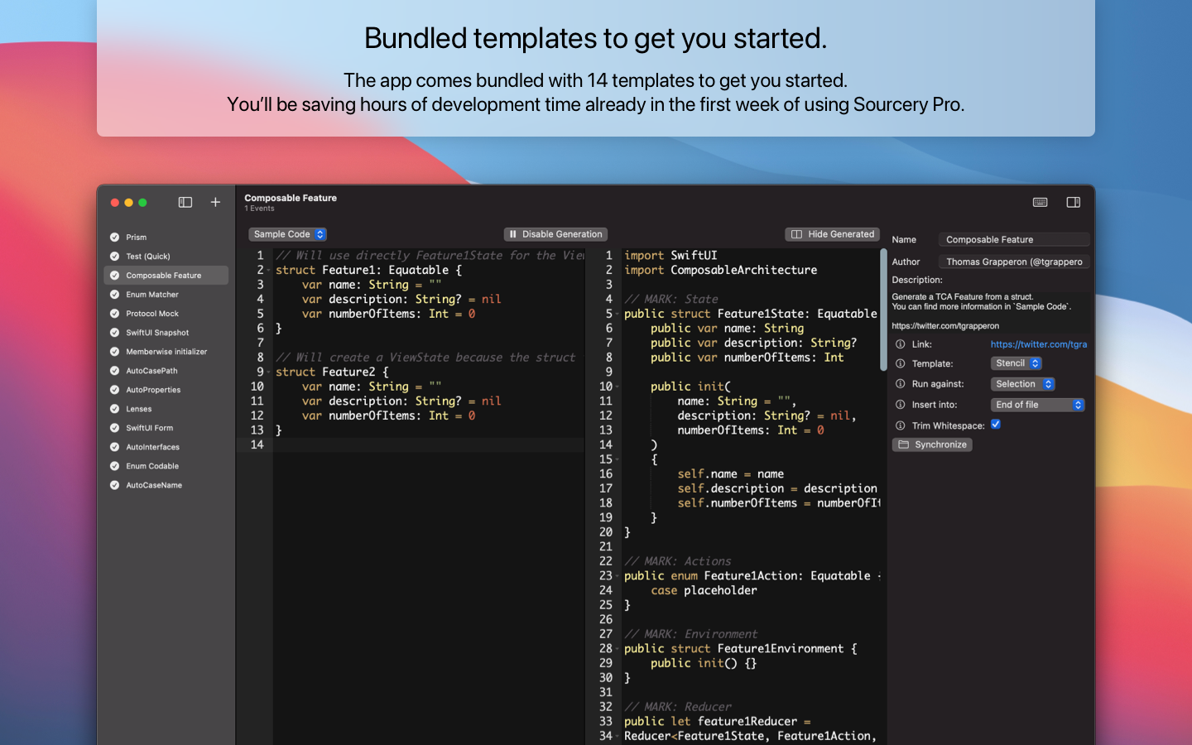Click the plus icon to add template
Viewport: 1192px width, 745px height.
tap(215, 202)
